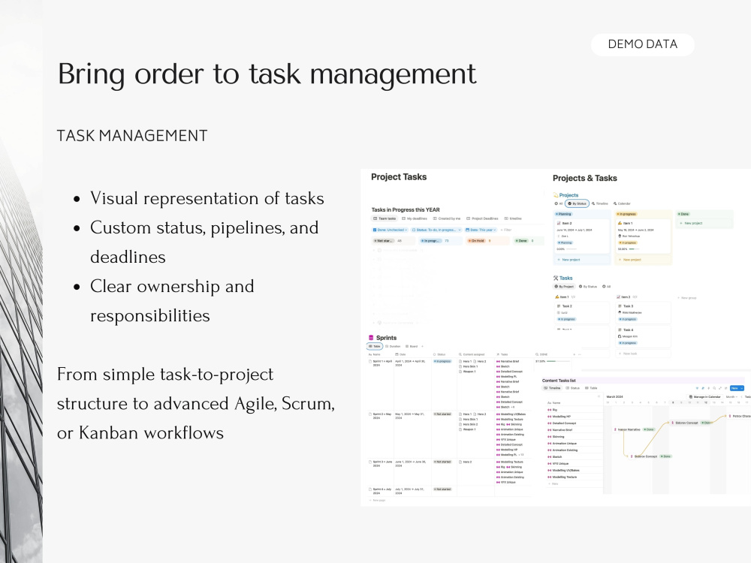
Task: Select Table view in Content Tasks list
Action: coord(591,388)
